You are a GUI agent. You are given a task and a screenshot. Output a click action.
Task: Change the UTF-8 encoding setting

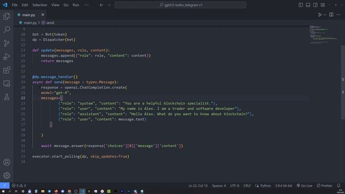[234, 185]
